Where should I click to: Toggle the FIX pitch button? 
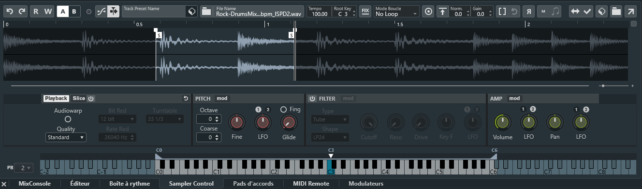click(x=365, y=11)
